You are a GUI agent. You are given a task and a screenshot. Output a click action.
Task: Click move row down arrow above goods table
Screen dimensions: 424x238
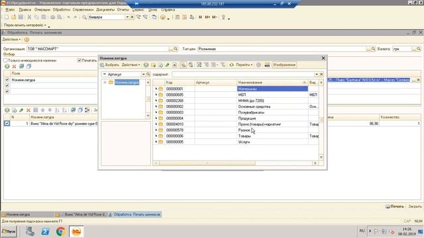(x=50, y=110)
